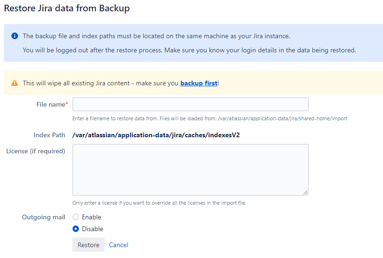Open the 'backup first' link
The width and height of the screenshot is (383, 258).
[x=199, y=83]
